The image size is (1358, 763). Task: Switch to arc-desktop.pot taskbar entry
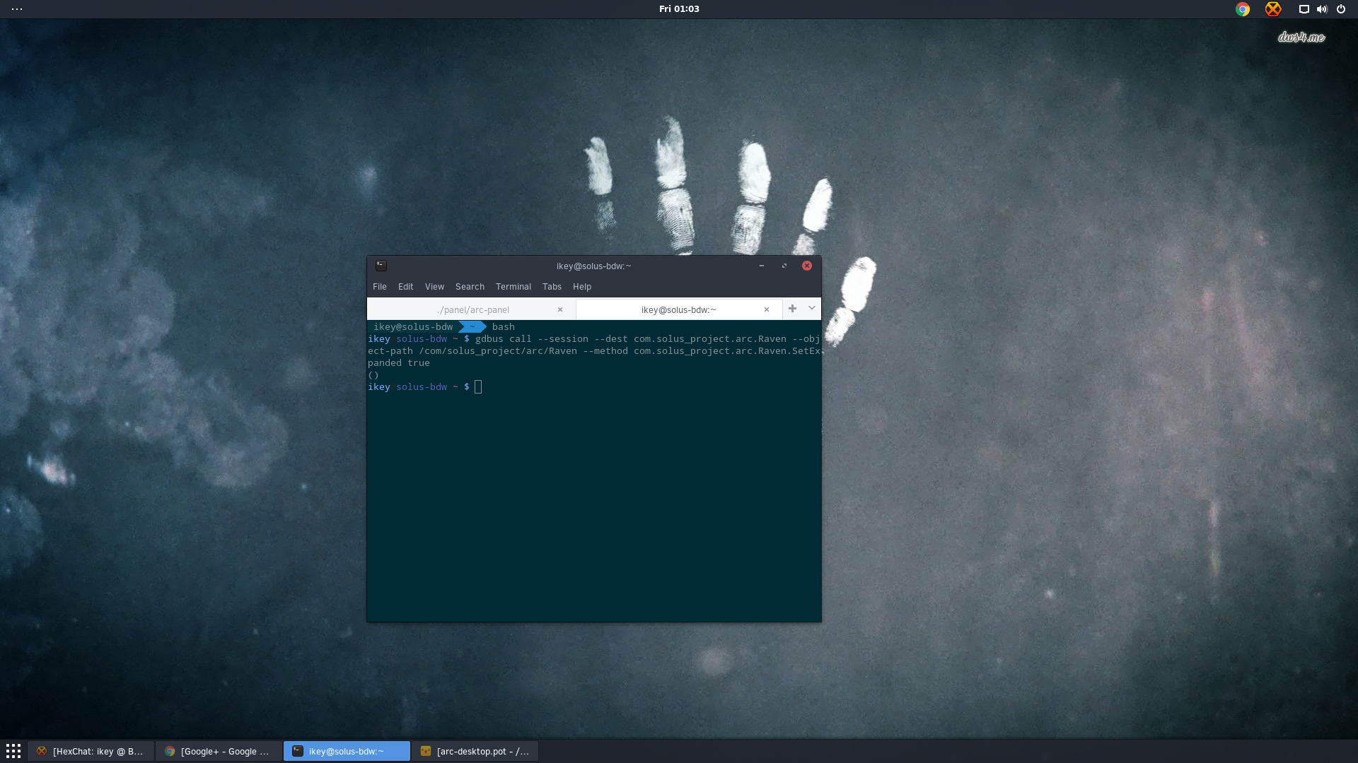coord(475,751)
